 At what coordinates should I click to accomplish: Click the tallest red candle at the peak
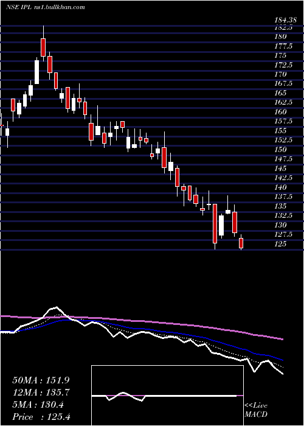click(43, 47)
